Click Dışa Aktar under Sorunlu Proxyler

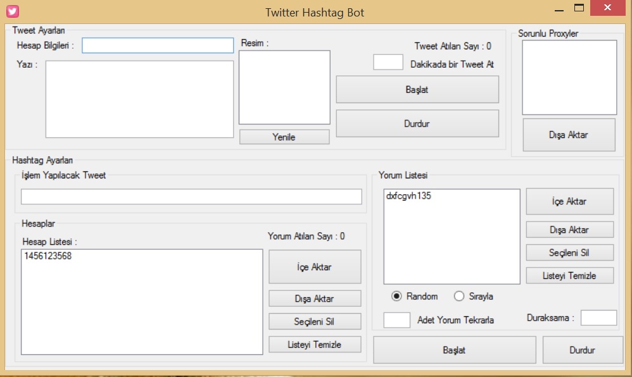[569, 135]
